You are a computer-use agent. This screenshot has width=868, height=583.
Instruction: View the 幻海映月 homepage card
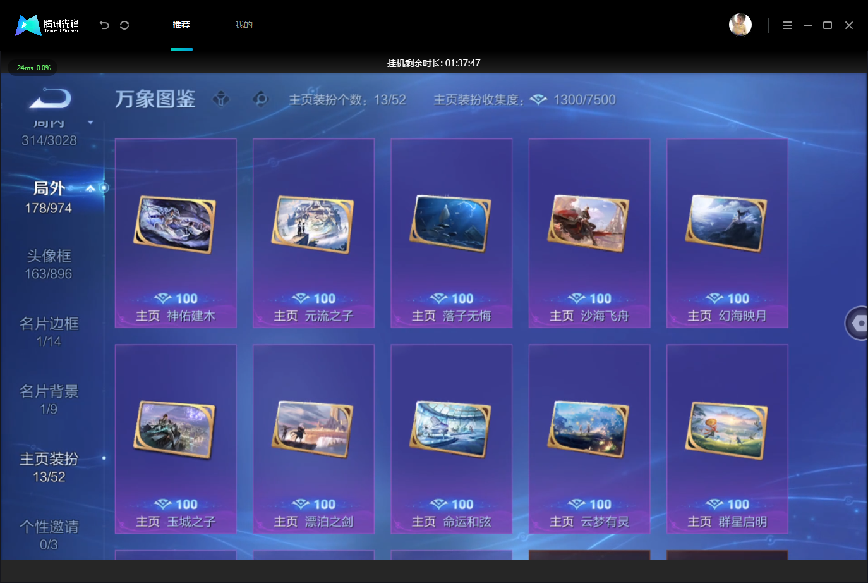(x=727, y=233)
